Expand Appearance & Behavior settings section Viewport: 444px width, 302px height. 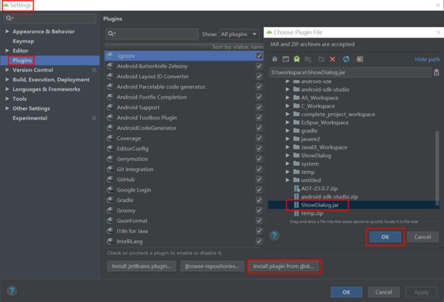[x=7, y=31]
